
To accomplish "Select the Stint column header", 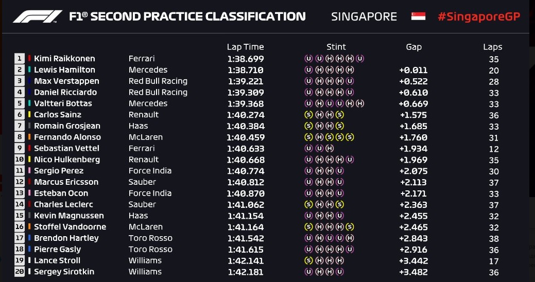I will click(336, 47).
